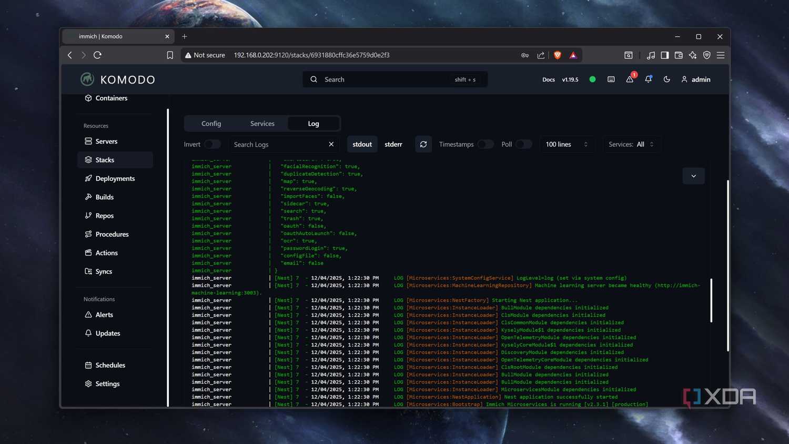Open Procedures in the sidebar
789x444 pixels.
[107, 234]
